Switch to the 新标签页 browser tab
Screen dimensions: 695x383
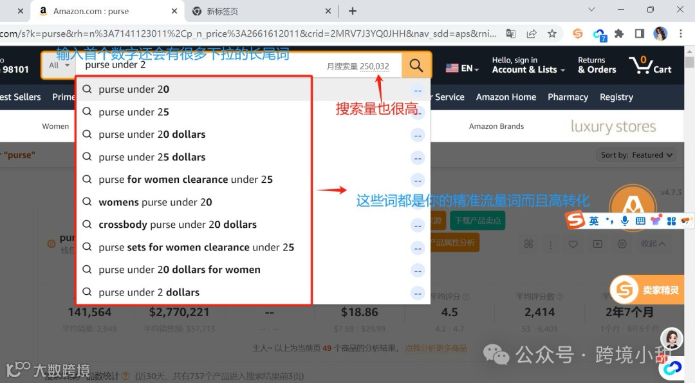pyautogui.click(x=261, y=11)
